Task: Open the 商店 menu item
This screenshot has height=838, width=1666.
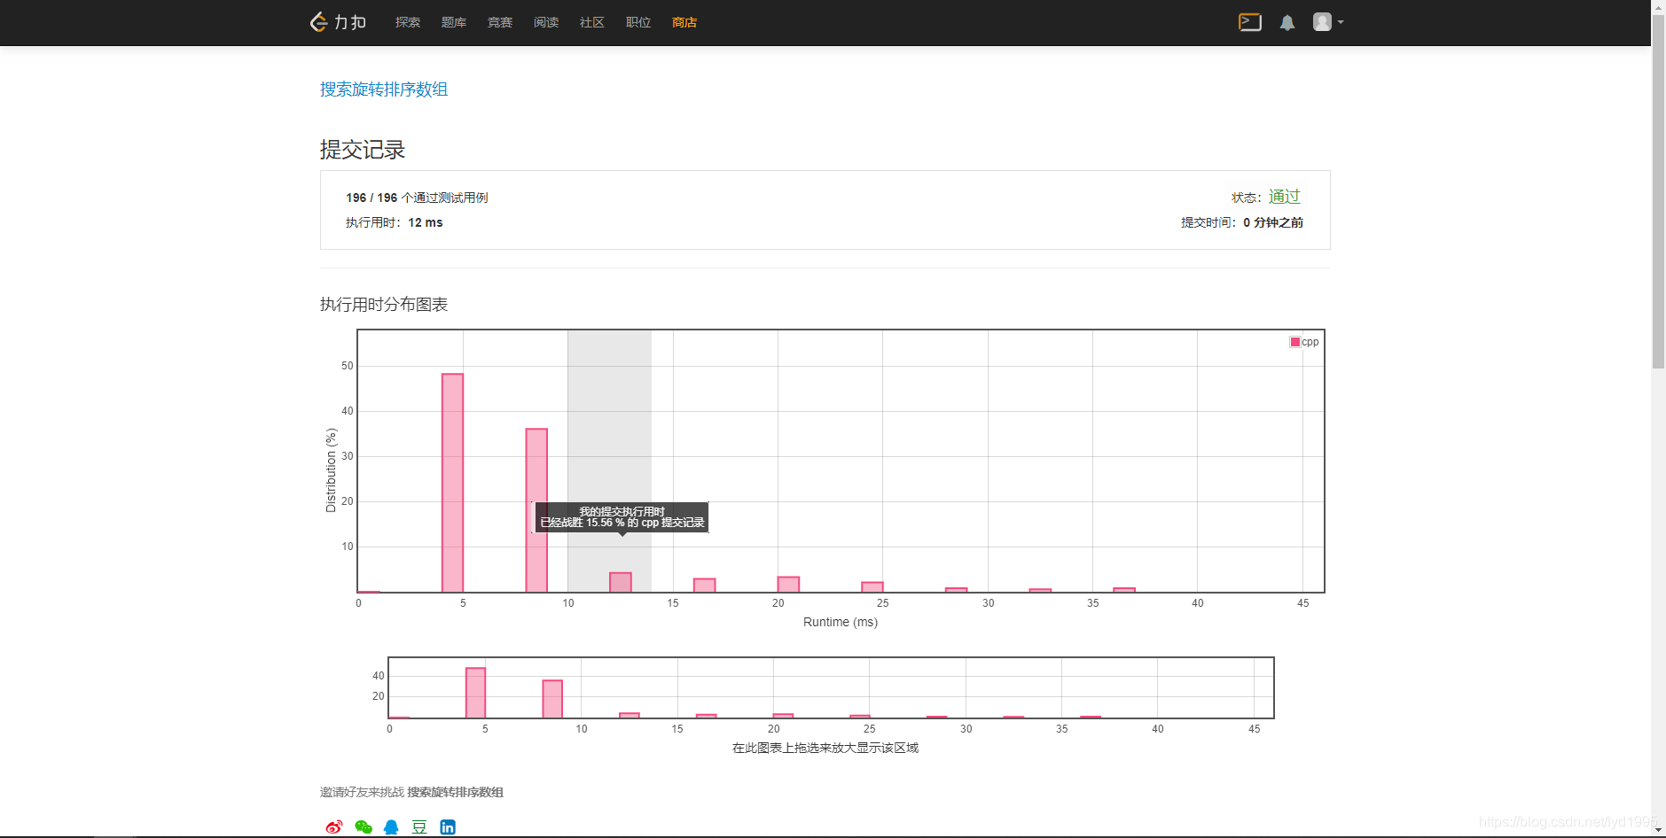Action: tap(684, 22)
